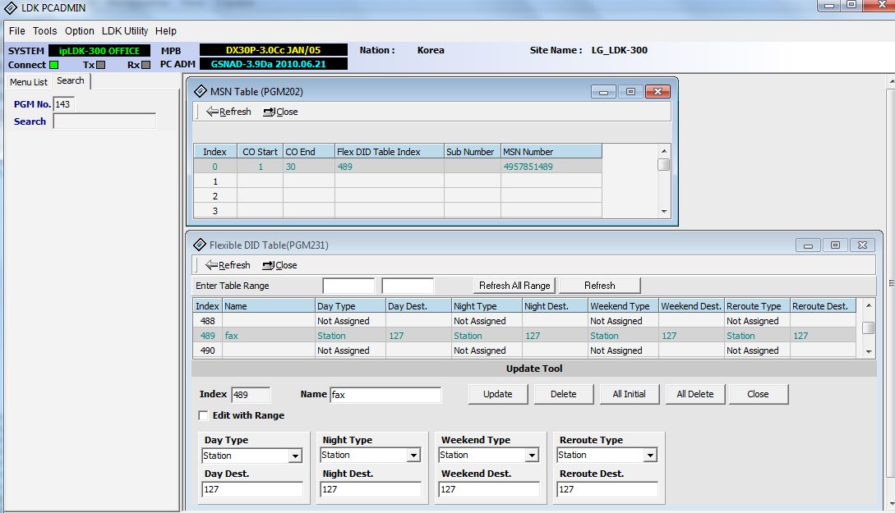Open the LDK Utility menu
This screenshot has height=513, width=895.
coord(125,31)
